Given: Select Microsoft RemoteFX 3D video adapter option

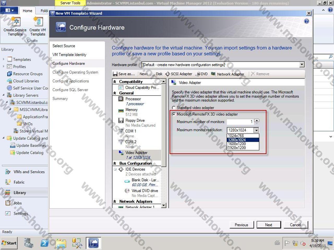Looking at the screenshot, I should 174,114.
